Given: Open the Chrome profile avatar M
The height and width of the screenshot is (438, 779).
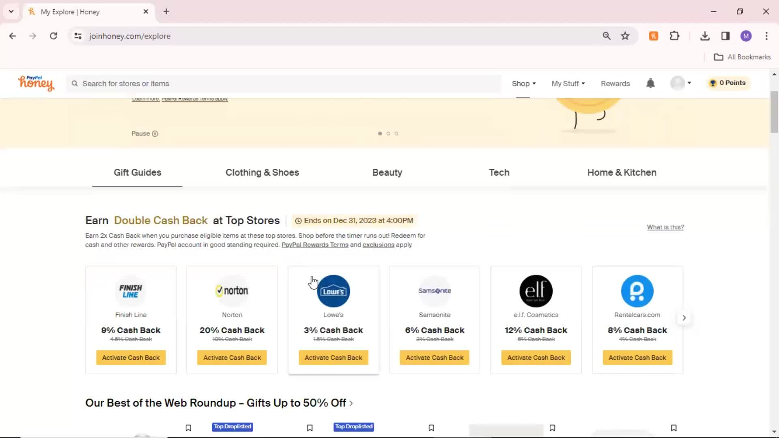Looking at the screenshot, I should [746, 36].
